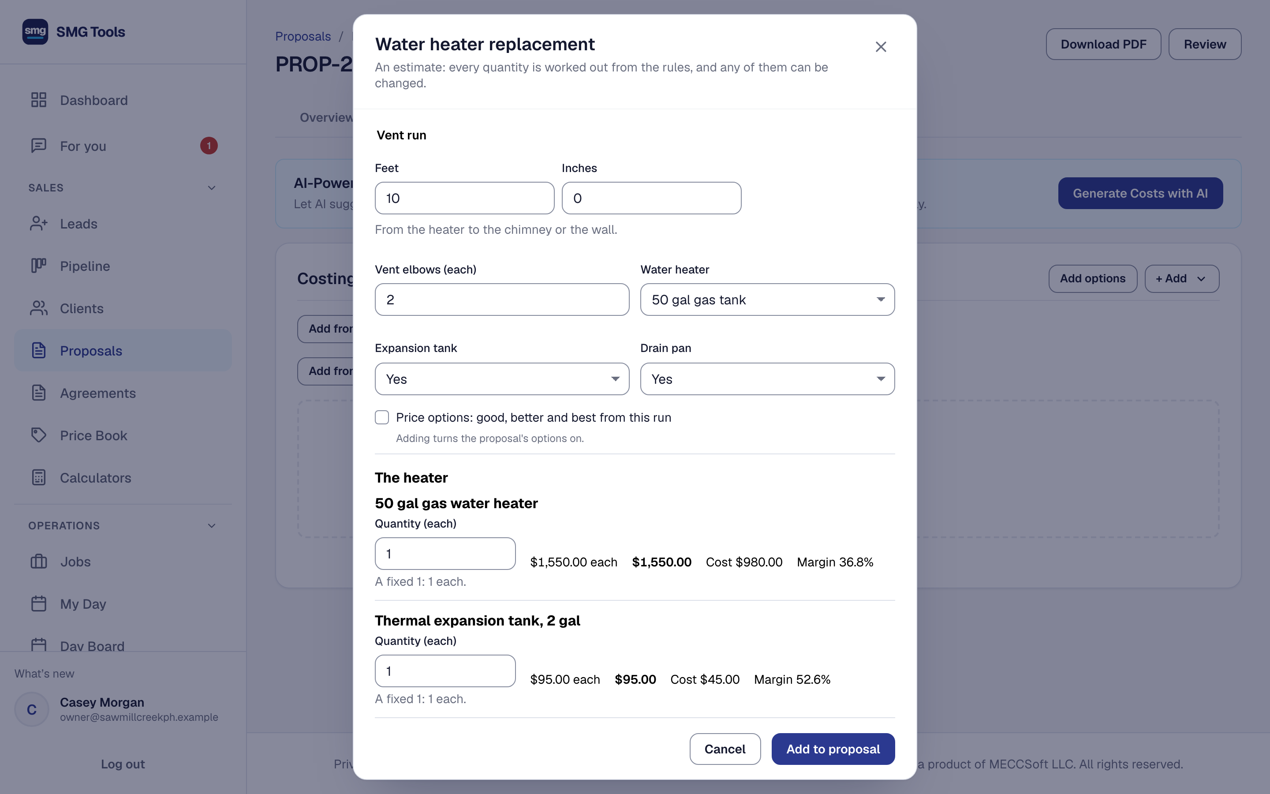This screenshot has height=794, width=1270.
Task: Open the For you notification badge
Action: (x=209, y=146)
